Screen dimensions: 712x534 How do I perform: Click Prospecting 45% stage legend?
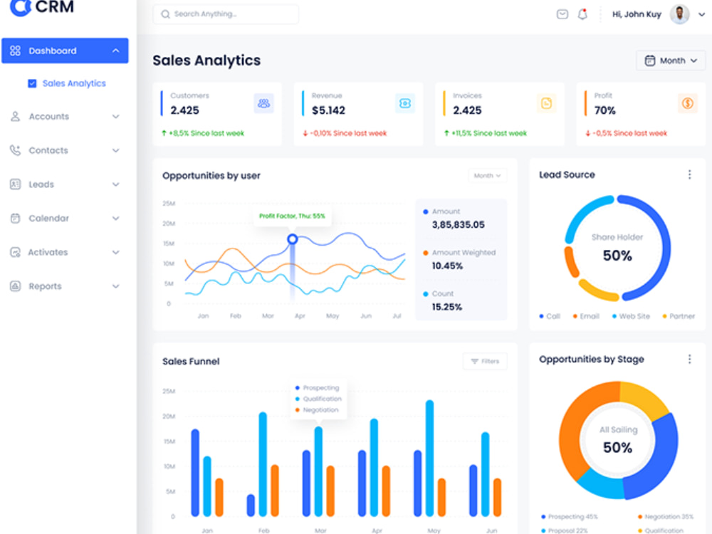(570, 517)
